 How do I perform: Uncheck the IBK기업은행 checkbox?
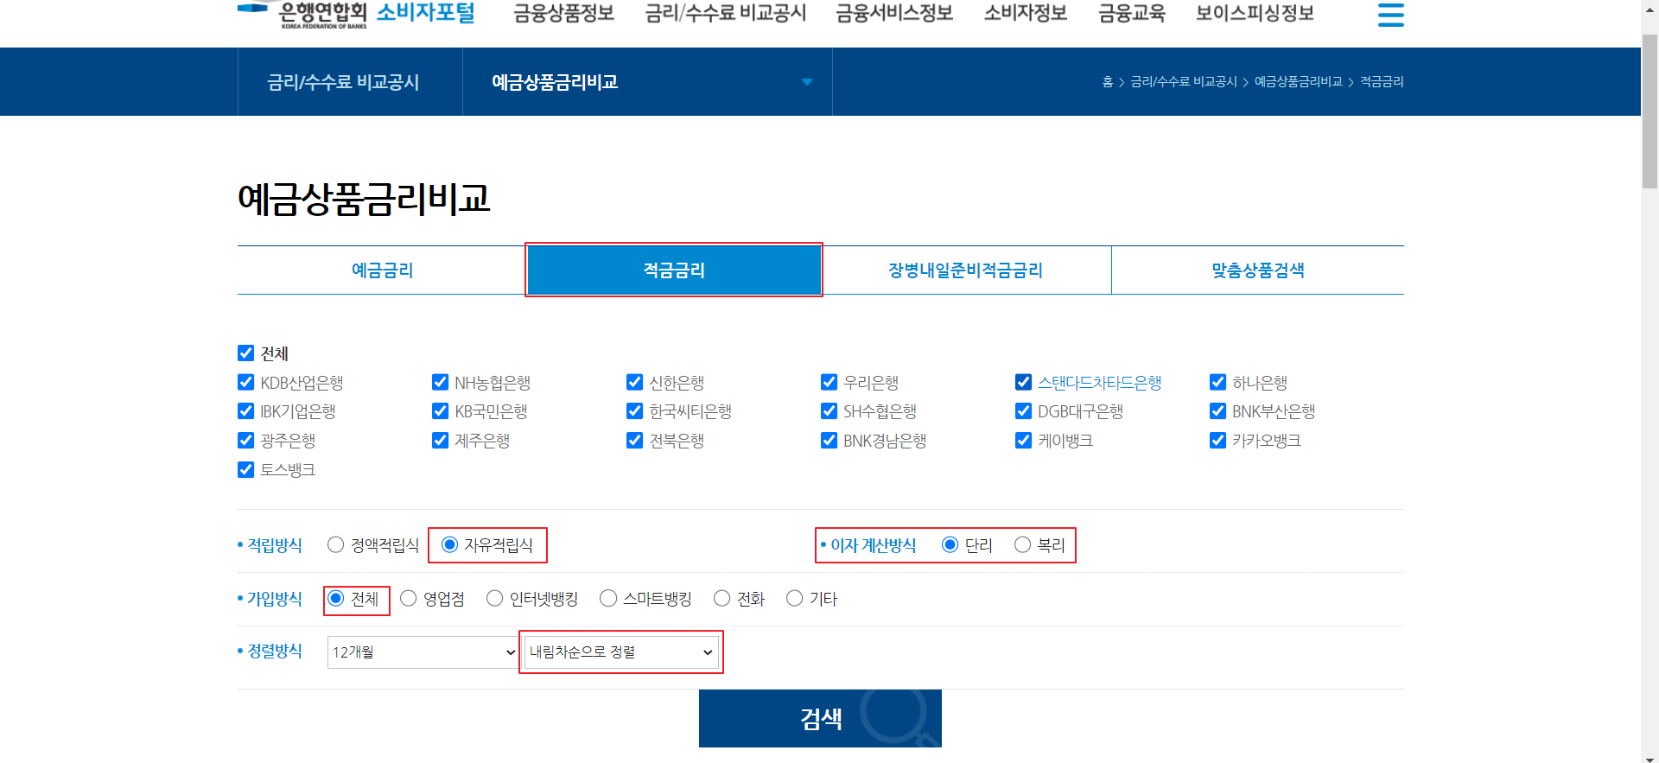pyautogui.click(x=245, y=411)
